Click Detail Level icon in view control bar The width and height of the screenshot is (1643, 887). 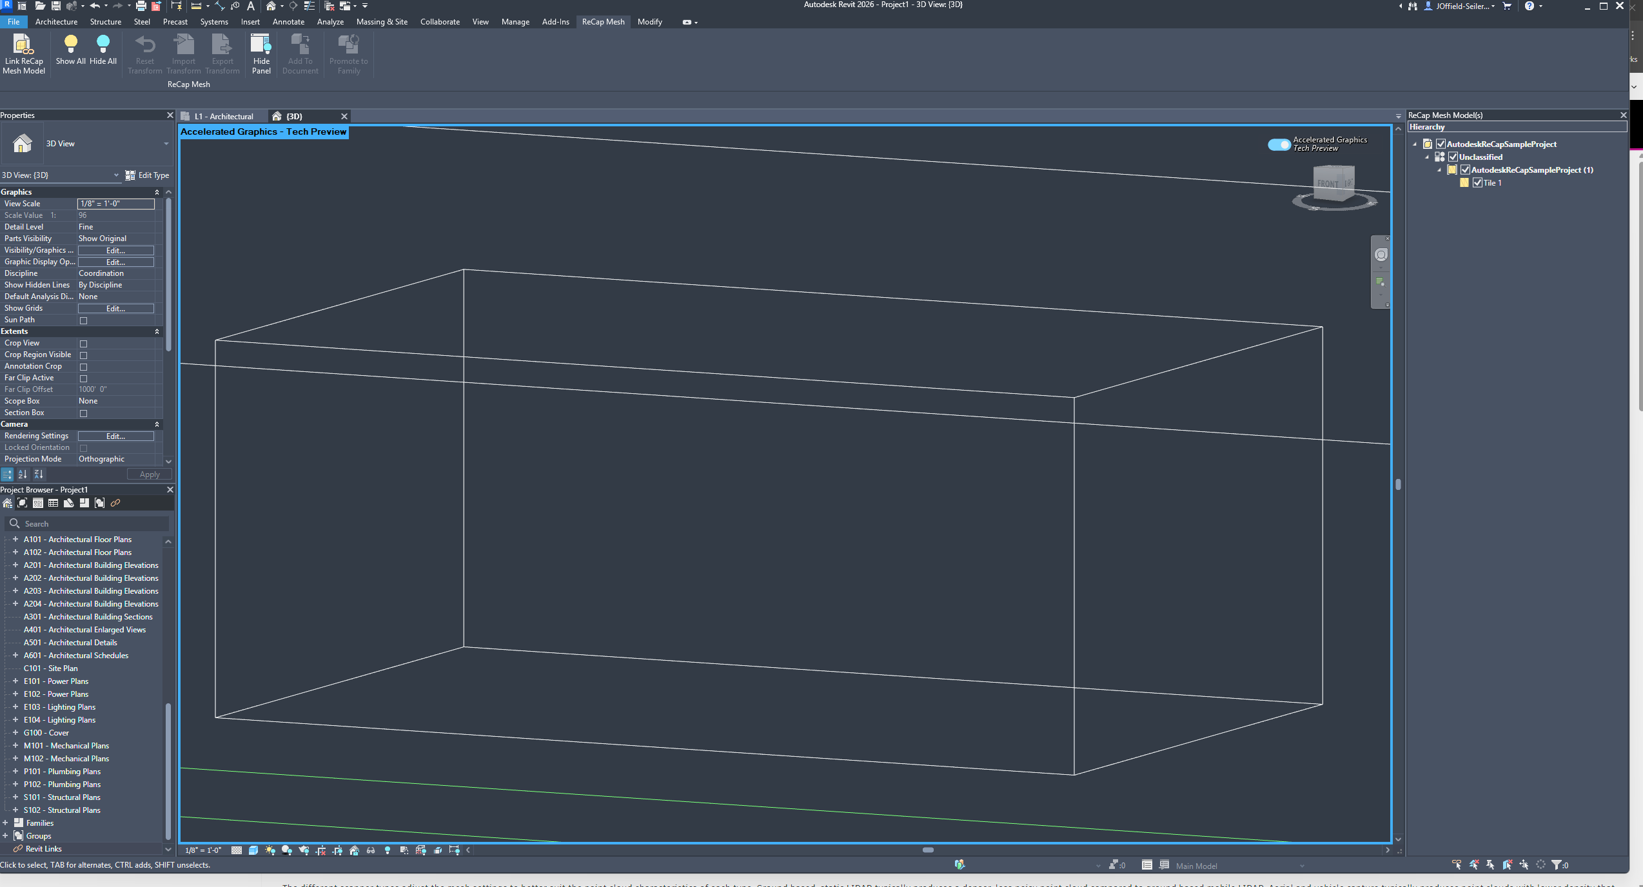pyautogui.click(x=237, y=850)
